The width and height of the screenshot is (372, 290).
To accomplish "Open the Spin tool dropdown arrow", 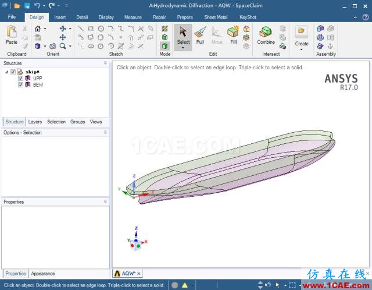I will [70, 29].
